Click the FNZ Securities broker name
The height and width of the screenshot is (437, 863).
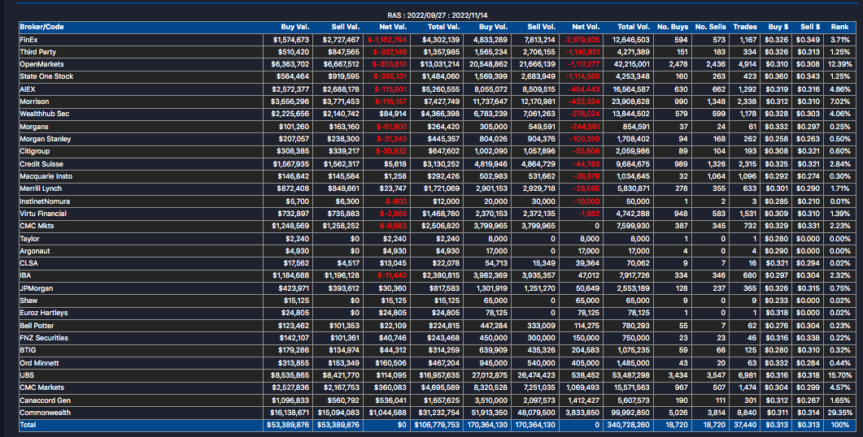click(44, 338)
